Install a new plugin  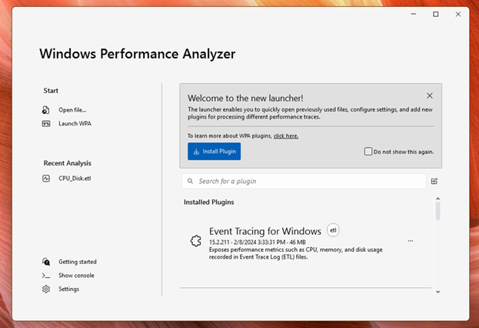(x=215, y=151)
